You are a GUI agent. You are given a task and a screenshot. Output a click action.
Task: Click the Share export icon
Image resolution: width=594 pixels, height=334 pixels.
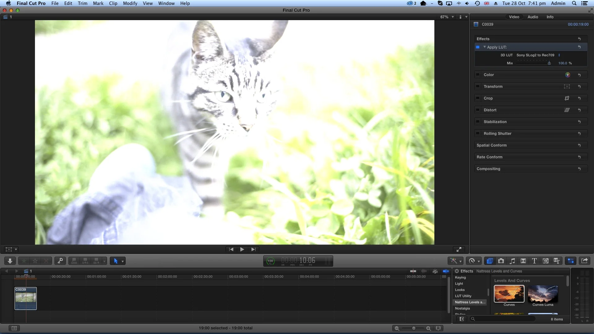pyautogui.click(x=584, y=261)
